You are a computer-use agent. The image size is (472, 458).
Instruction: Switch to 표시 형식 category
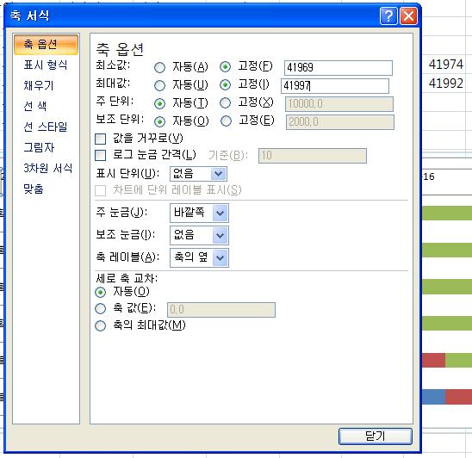pos(46,65)
